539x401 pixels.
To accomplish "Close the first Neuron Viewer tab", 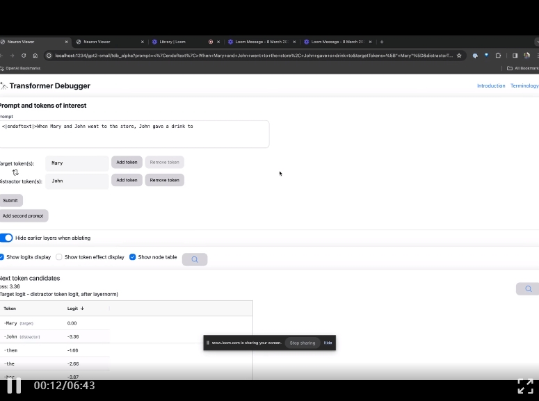I will point(66,42).
